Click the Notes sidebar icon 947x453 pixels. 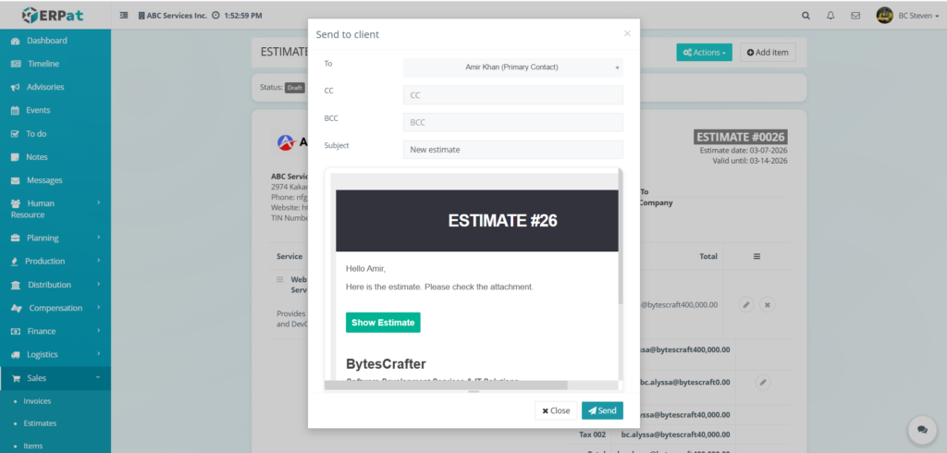point(16,157)
